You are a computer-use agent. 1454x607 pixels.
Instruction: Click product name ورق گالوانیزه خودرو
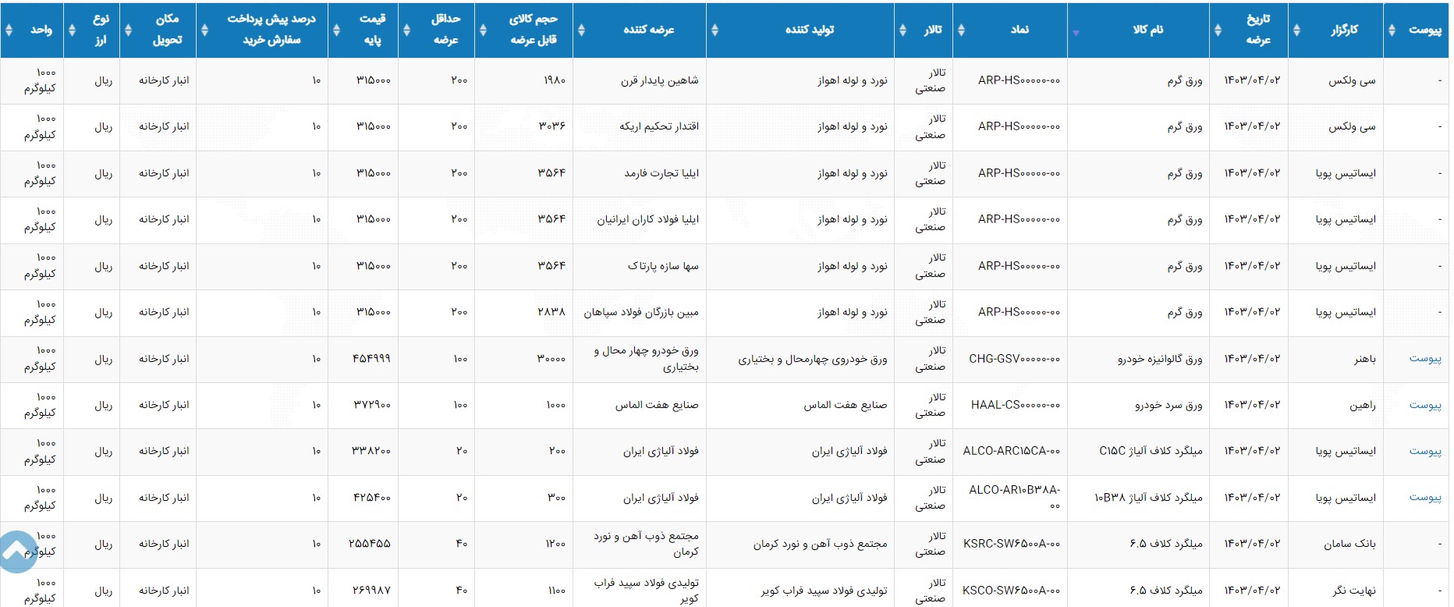(1160, 359)
